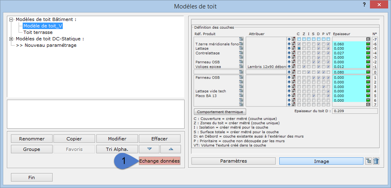Toggle C checkbox for T.terre méridionale layer
Viewport: 391px width, 188px height.
click(299, 44)
